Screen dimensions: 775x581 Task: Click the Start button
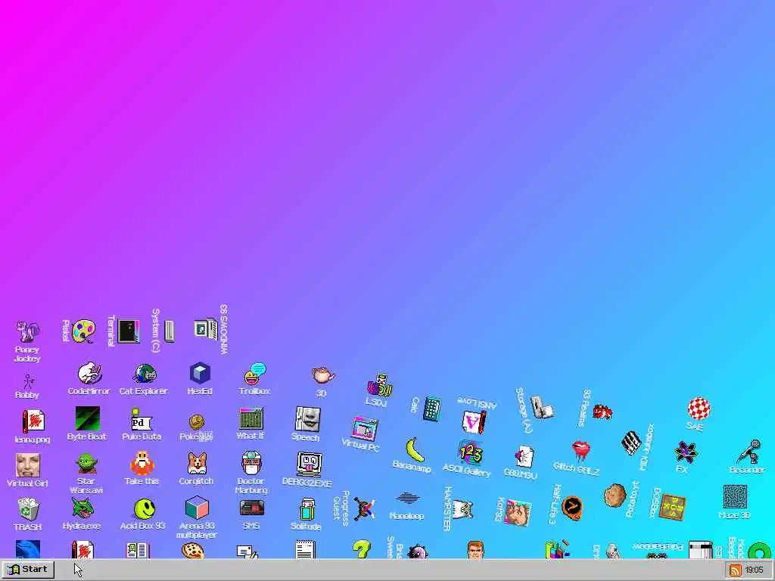[28, 569]
